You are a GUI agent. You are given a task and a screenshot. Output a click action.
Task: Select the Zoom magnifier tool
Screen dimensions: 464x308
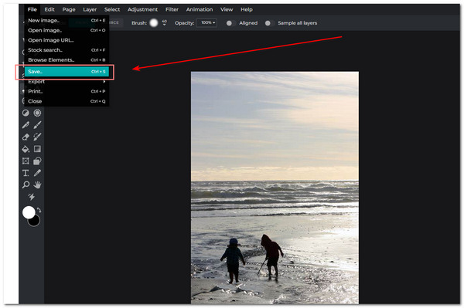[x=26, y=184]
